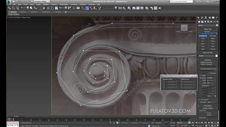Open the Customize menu

click(83, 5)
